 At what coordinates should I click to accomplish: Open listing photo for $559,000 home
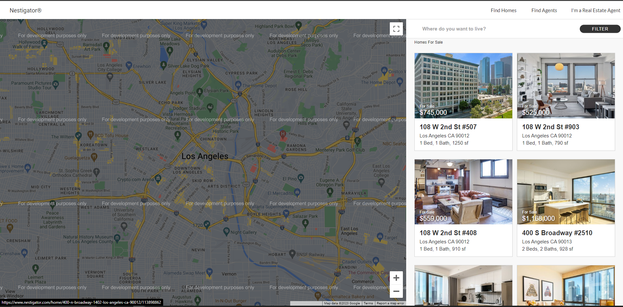(x=463, y=192)
